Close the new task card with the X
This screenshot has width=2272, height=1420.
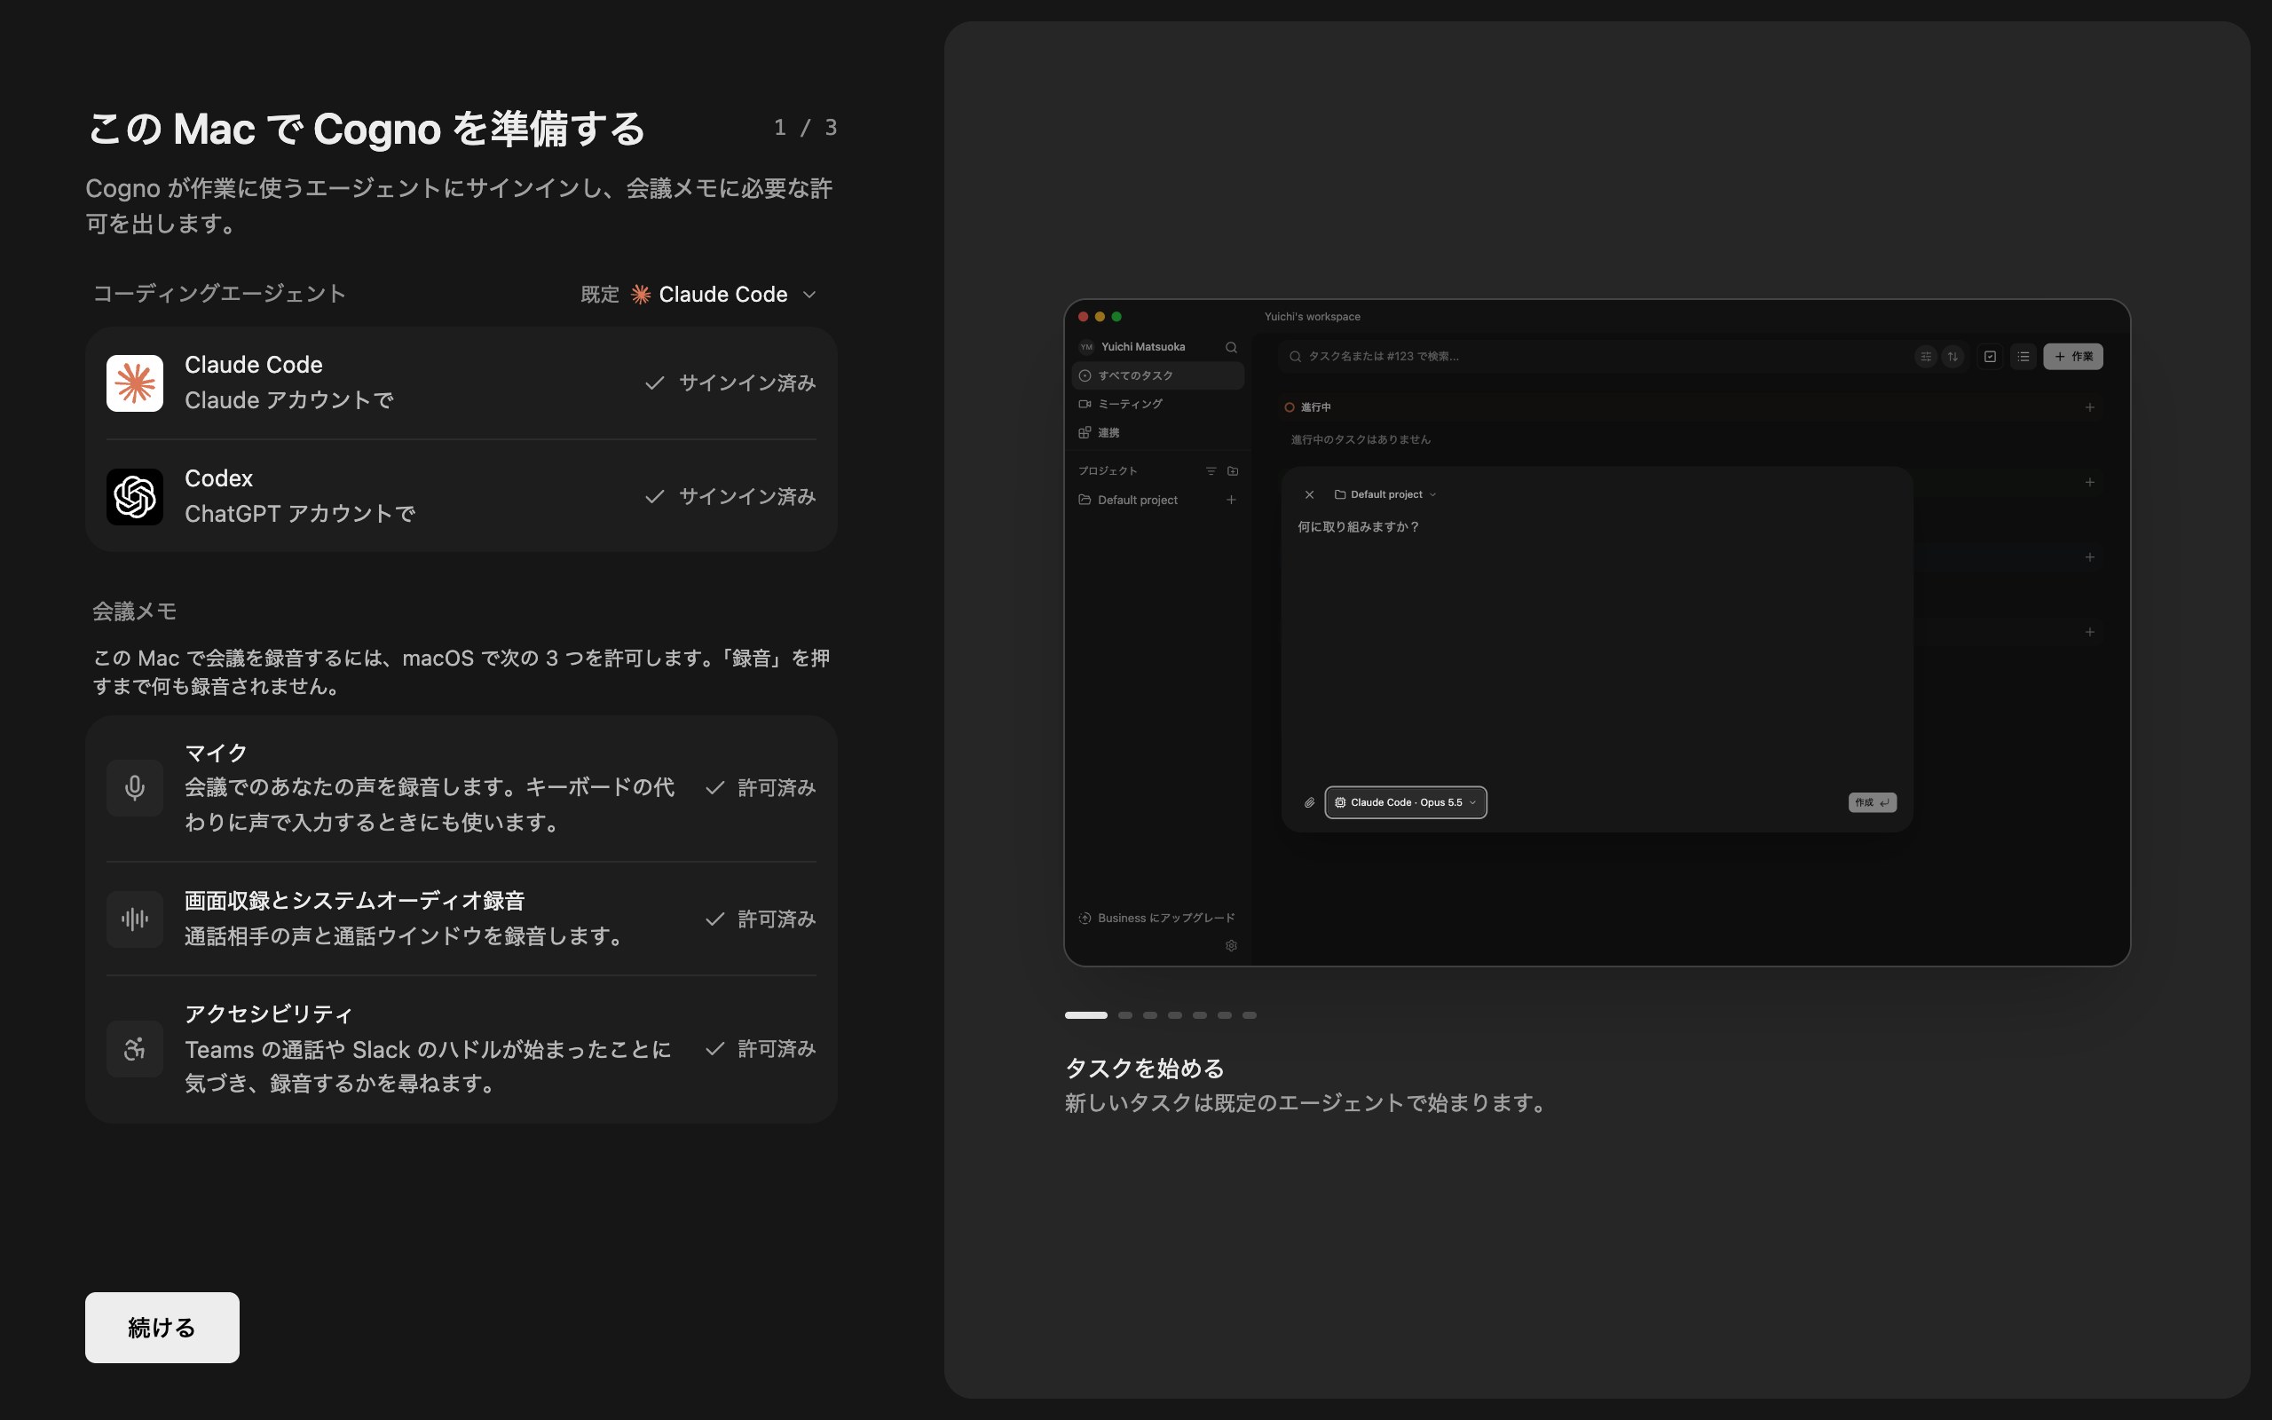point(1309,495)
